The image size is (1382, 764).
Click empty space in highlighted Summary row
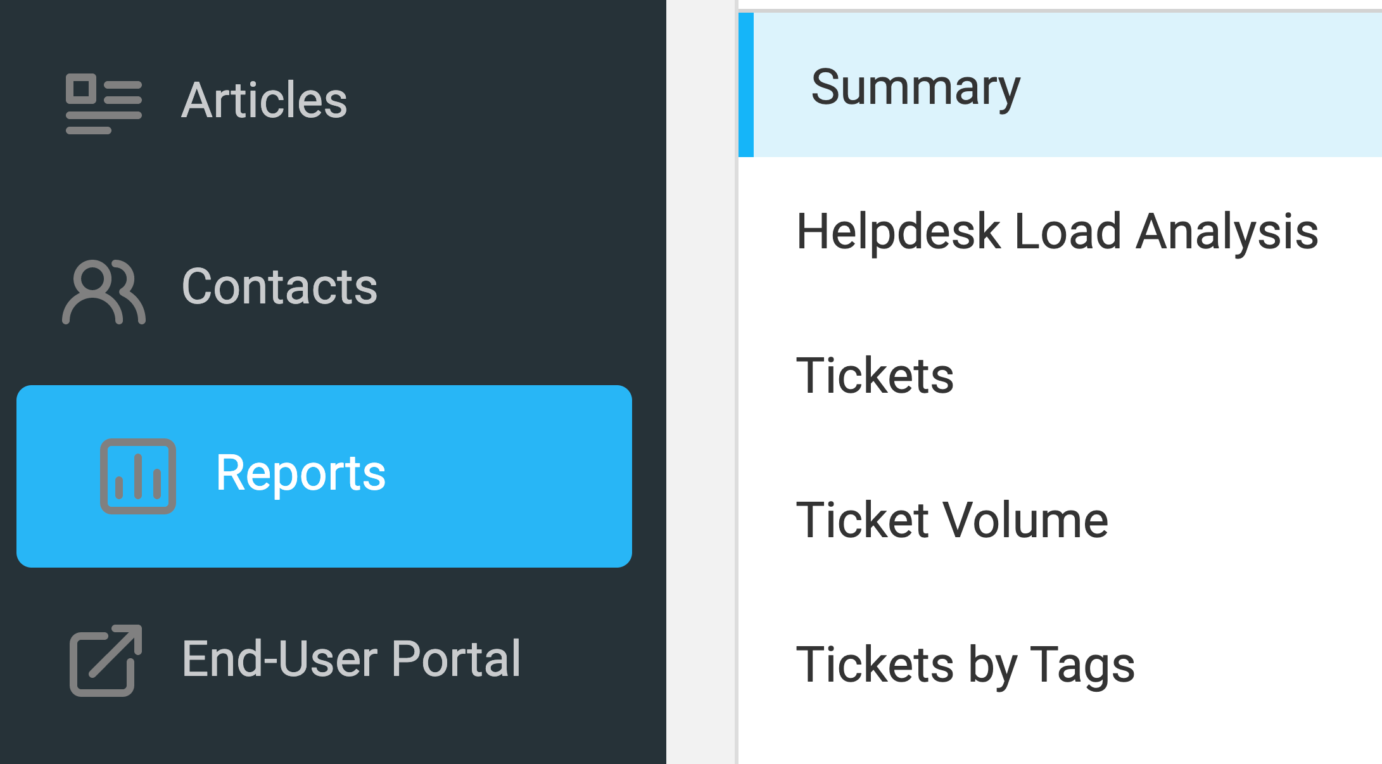point(1203,85)
